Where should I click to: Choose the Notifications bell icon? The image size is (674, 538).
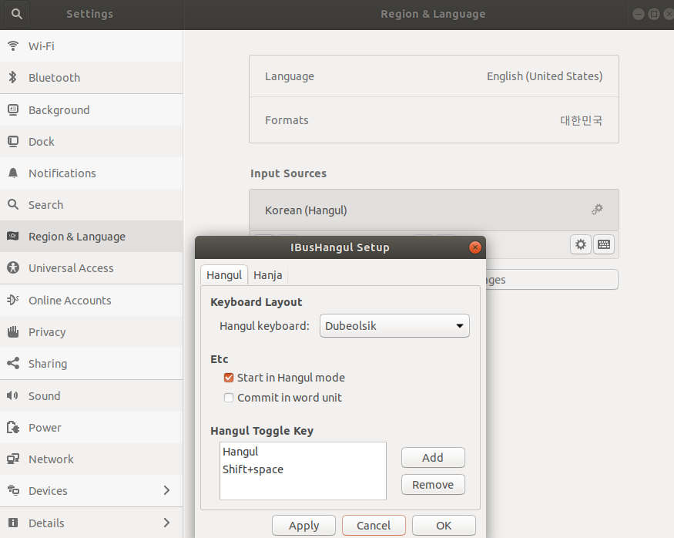(x=13, y=173)
